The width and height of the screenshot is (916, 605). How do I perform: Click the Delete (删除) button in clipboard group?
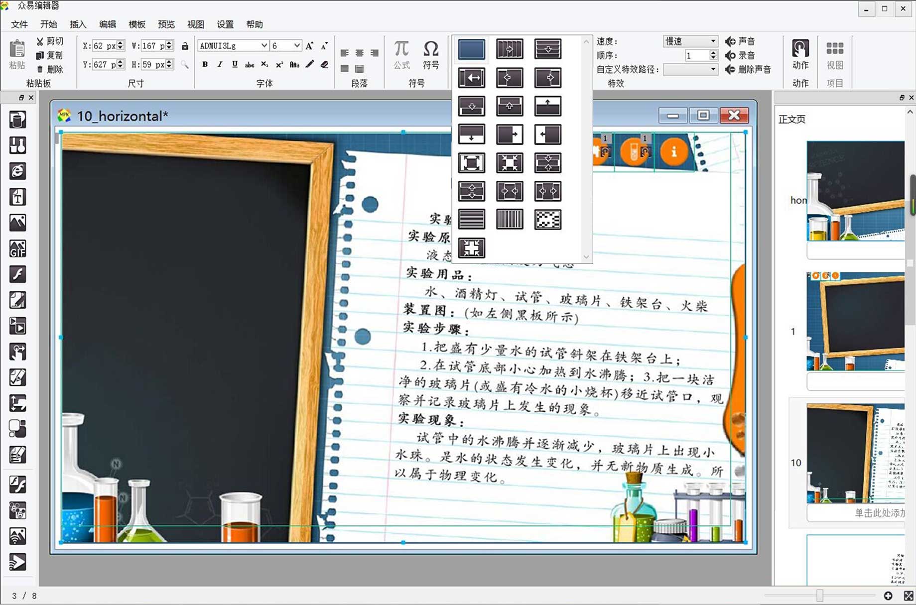(50, 69)
